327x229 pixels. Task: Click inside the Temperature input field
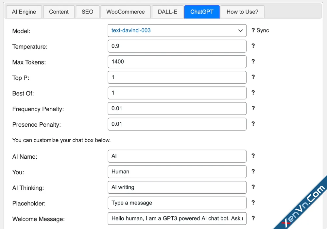click(177, 46)
